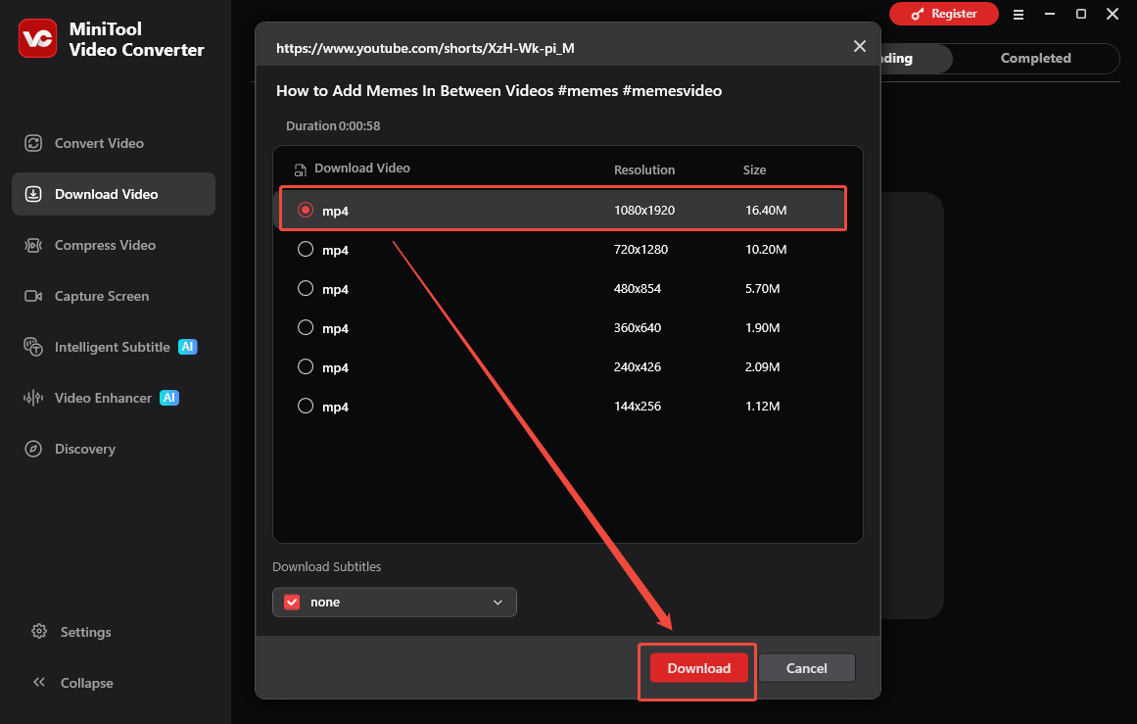
Task: Click the 1.90M size value
Action: point(762,327)
